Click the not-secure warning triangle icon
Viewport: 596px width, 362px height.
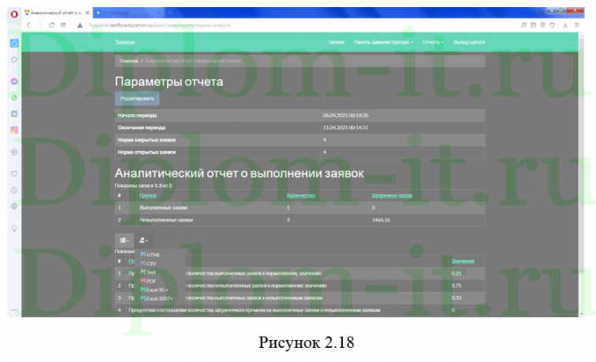click(x=80, y=25)
